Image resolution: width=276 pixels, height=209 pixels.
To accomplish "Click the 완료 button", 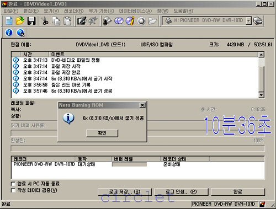I will (238, 192).
